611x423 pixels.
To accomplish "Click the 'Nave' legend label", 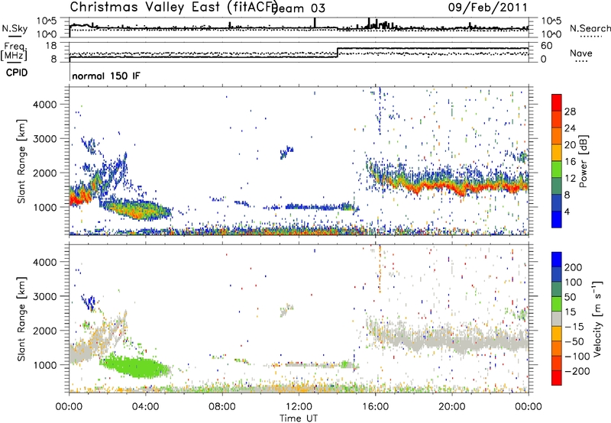I will [580, 53].
